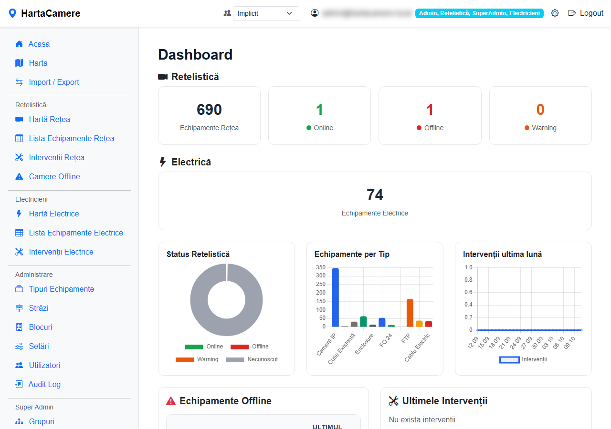611x429 pixels.
Task: Click the Import / Export arrows icon
Action: point(19,82)
